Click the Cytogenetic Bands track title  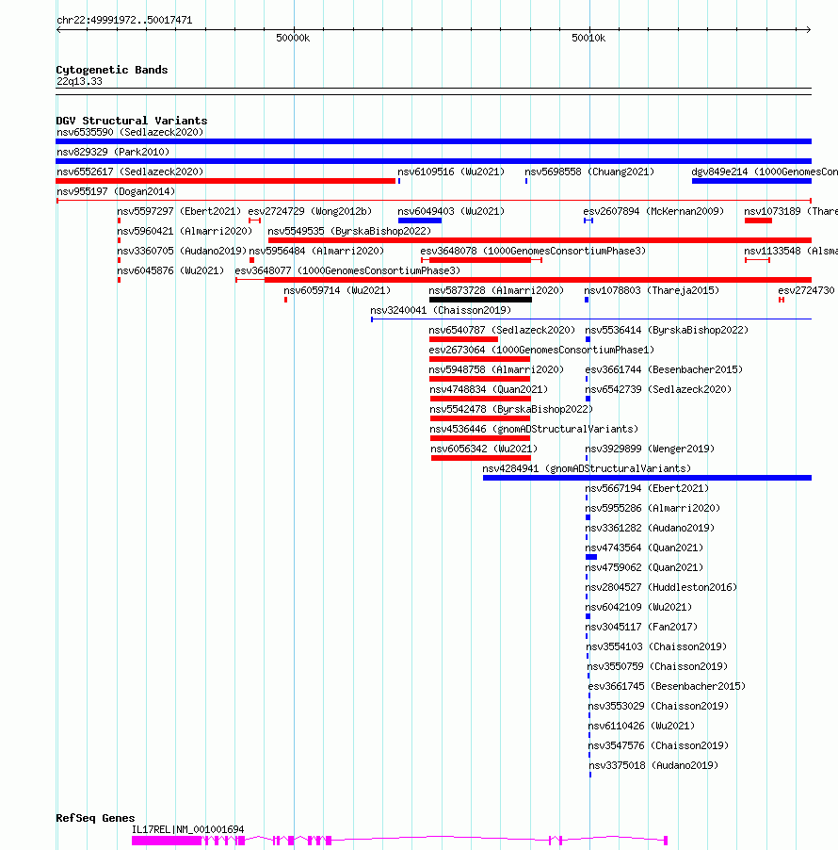tap(112, 70)
